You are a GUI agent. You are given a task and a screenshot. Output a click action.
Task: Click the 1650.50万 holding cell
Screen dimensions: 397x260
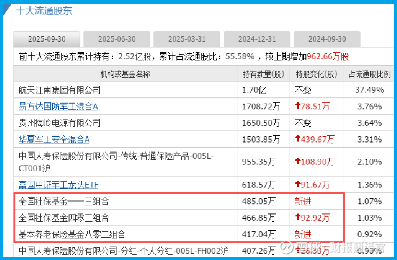coord(261,123)
